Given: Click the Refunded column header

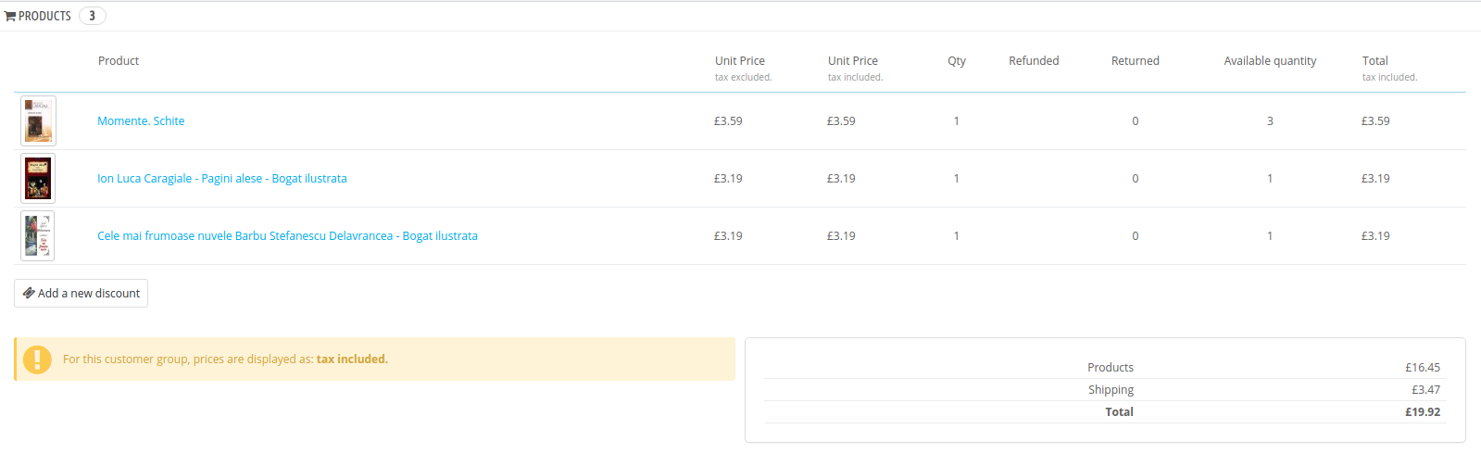Looking at the screenshot, I should (x=1034, y=61).
